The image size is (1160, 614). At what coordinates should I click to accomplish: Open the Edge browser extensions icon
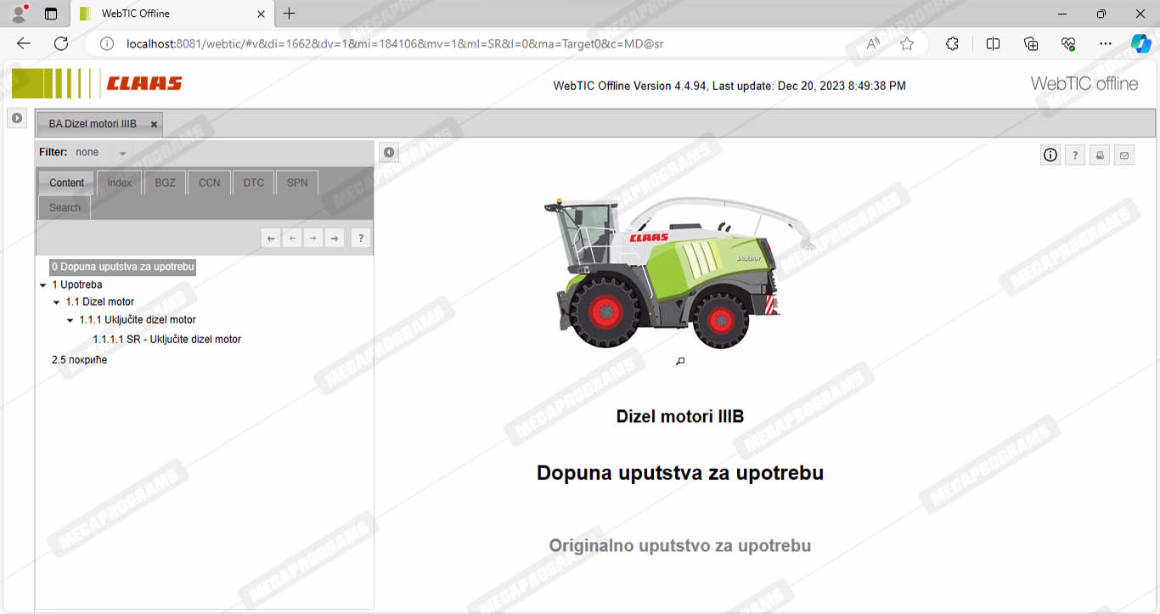pyautogui.click(x=952, y=43)
